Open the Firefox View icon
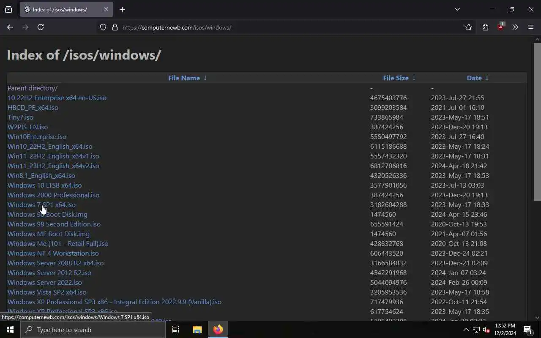This screenshot has width=541, height=338. pyautogui.click(x=8, y=9)
